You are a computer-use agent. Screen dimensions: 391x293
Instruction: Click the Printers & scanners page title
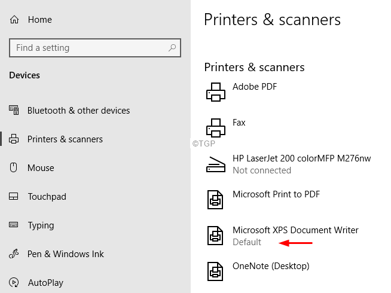coord(272,20)
